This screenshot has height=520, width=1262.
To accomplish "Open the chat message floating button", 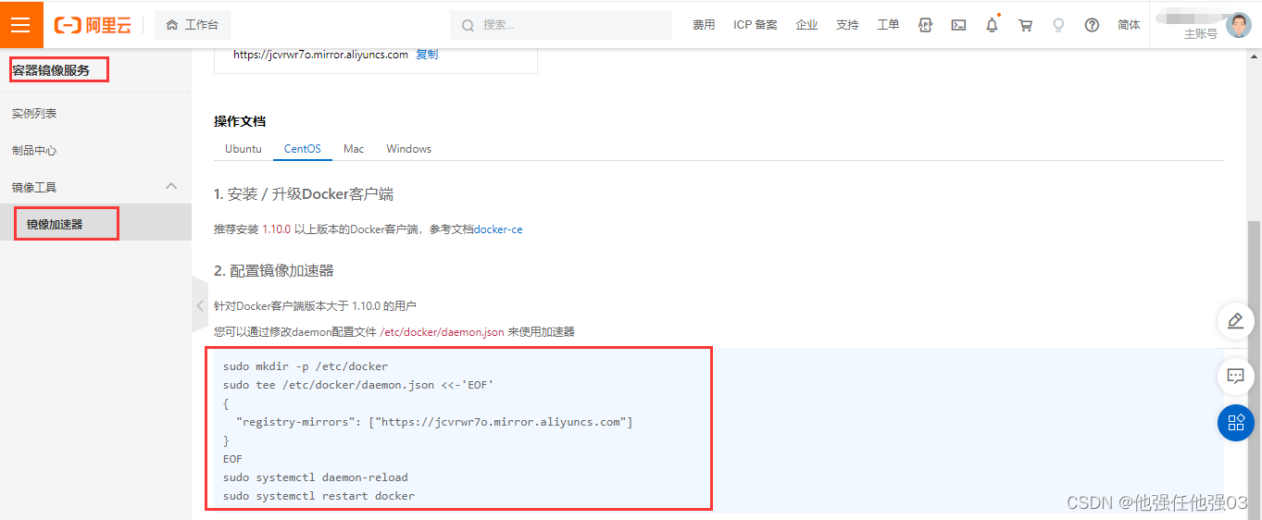I will pyautogui.click(x=1235, y=376).
